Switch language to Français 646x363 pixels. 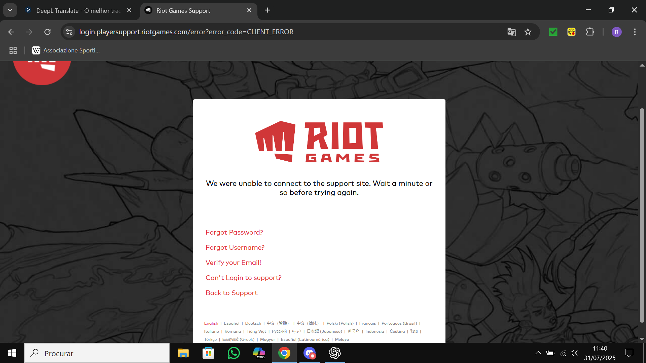[x=367, y=323]
